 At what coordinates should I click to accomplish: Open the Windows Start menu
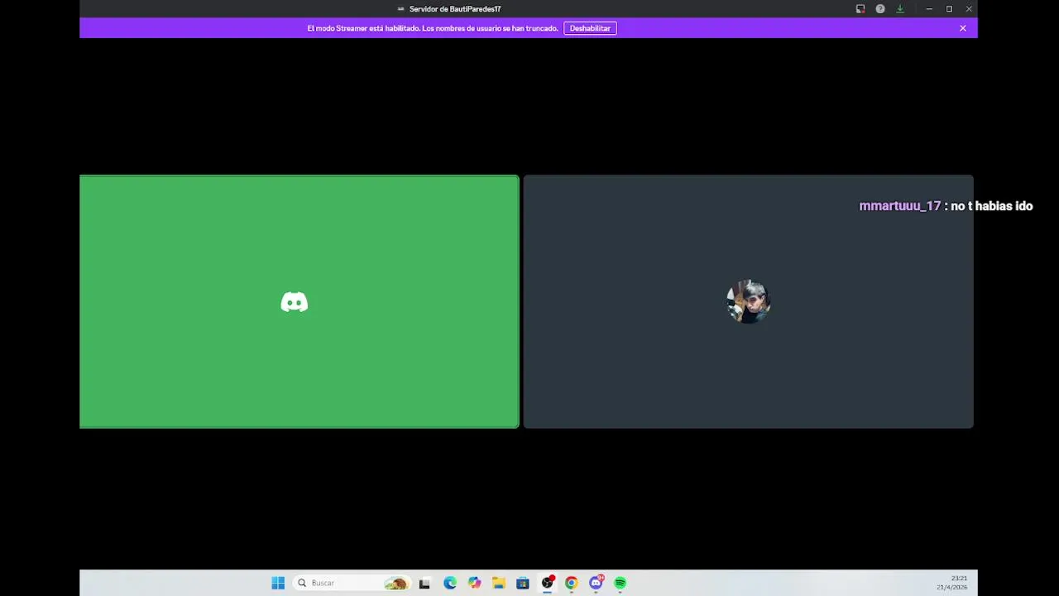[278, 583]
